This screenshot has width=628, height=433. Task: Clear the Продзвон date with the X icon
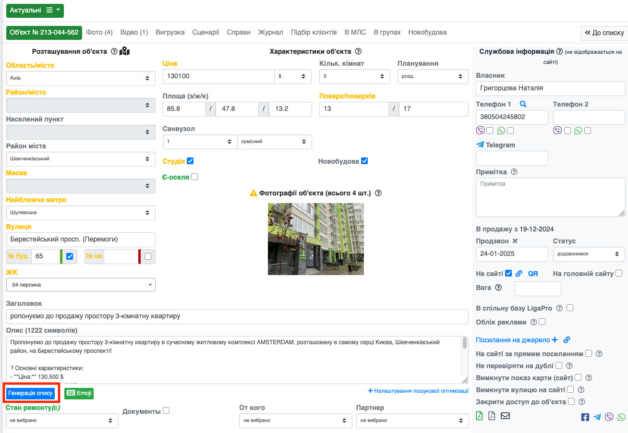515,241
